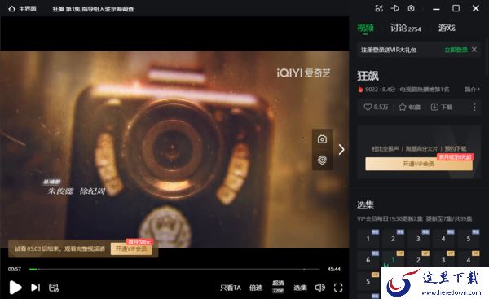The height and width of the screenshot is (299, 489).
Task: Open the three-dot more options menu
Action: coord(474,108)
